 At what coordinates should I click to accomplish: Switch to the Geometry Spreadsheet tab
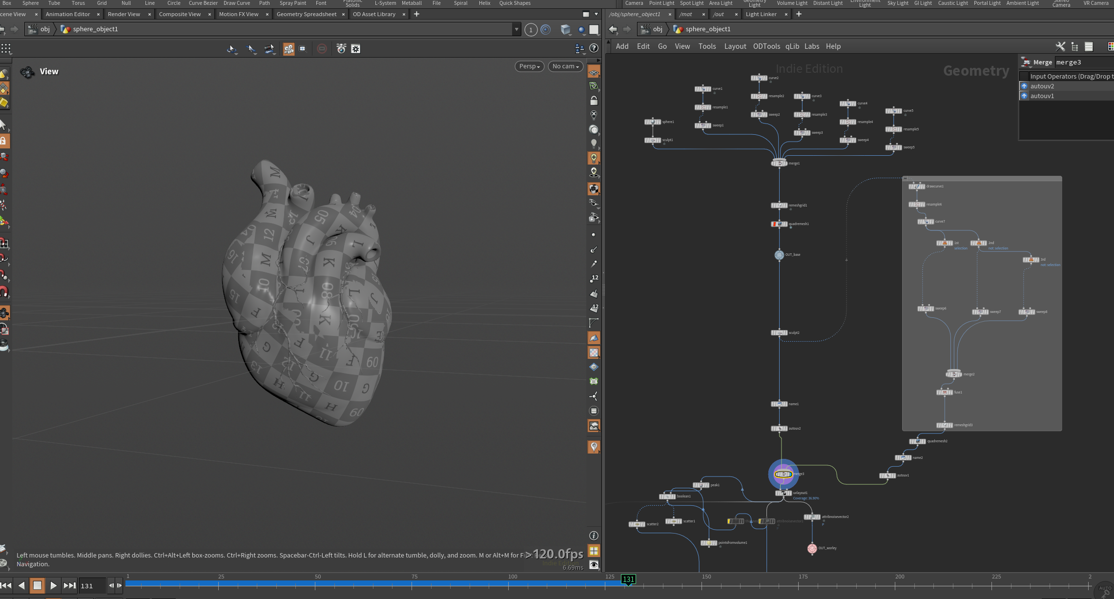[307, 14]
